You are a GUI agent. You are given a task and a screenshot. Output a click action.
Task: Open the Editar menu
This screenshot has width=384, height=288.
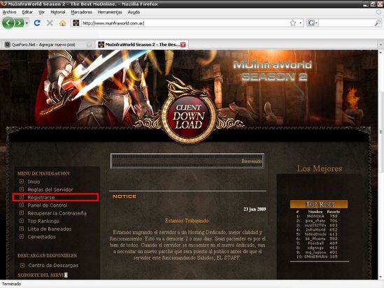27,12
